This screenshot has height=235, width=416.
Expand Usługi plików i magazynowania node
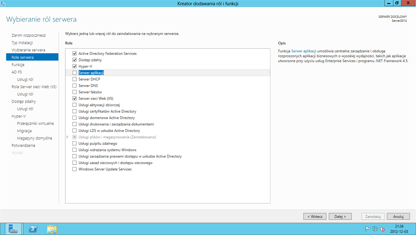pos(68,137)
